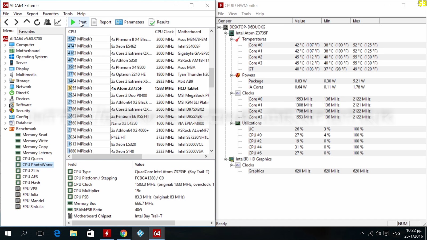Viewport: 427px width, 240px height.
Task: Select Memory Read benchmark
Action: (35, 135)
